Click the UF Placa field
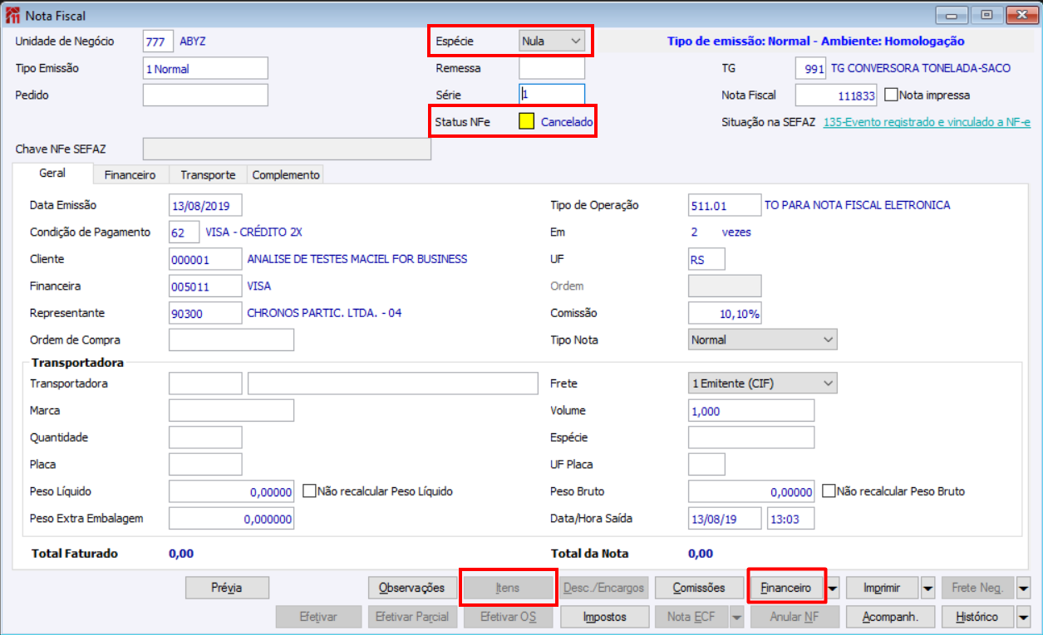 click(706, 464)
